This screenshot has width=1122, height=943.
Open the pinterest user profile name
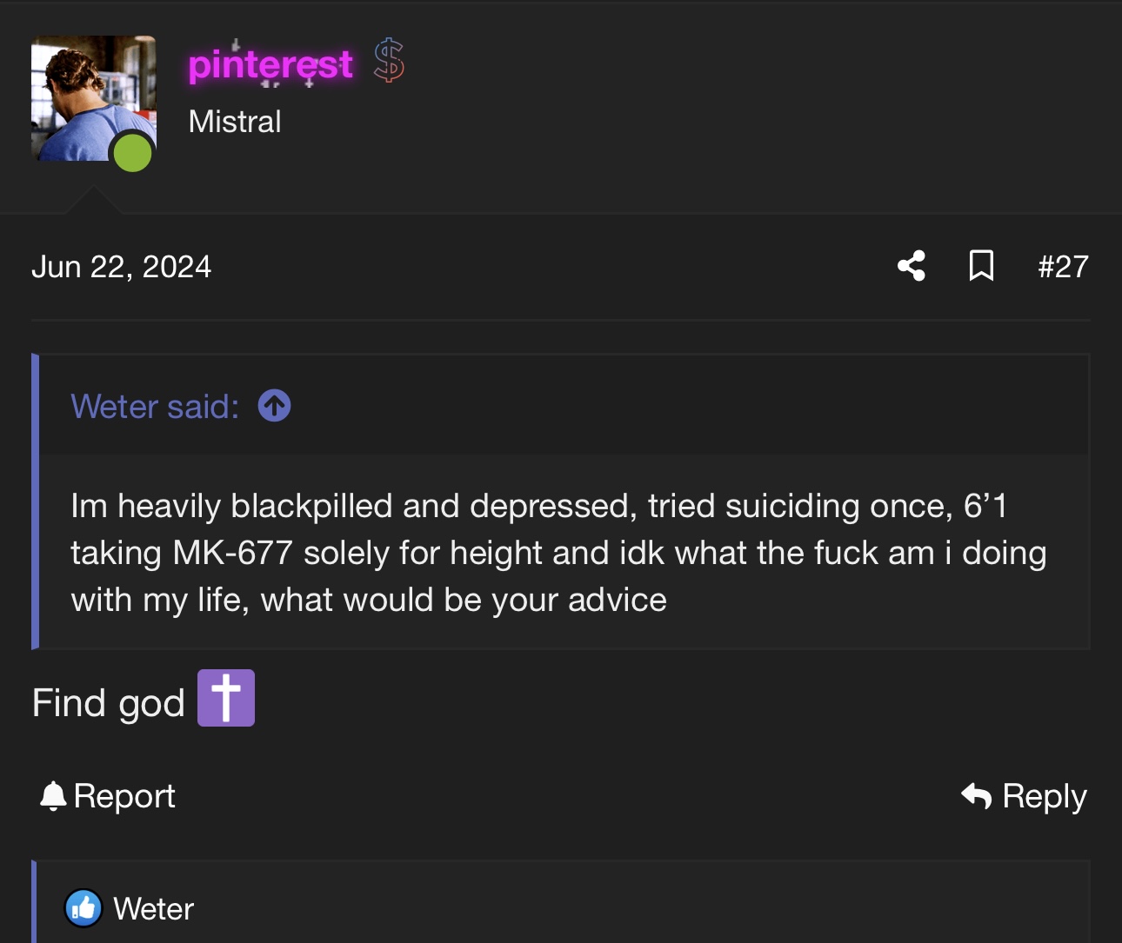(x=270, y=64)
